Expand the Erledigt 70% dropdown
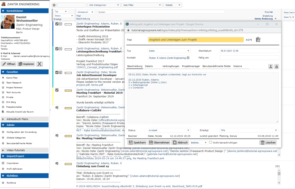This screenshot has width=295, height=189. point(249,130)
